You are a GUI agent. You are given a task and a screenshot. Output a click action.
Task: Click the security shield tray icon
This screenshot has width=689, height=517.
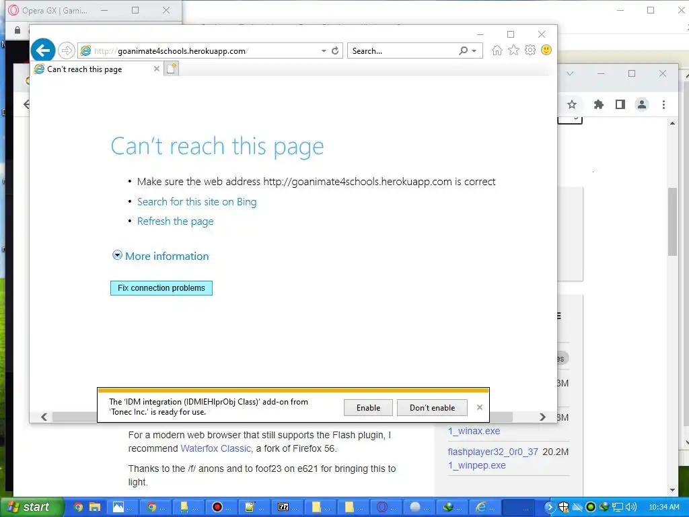tap(563, 507)
